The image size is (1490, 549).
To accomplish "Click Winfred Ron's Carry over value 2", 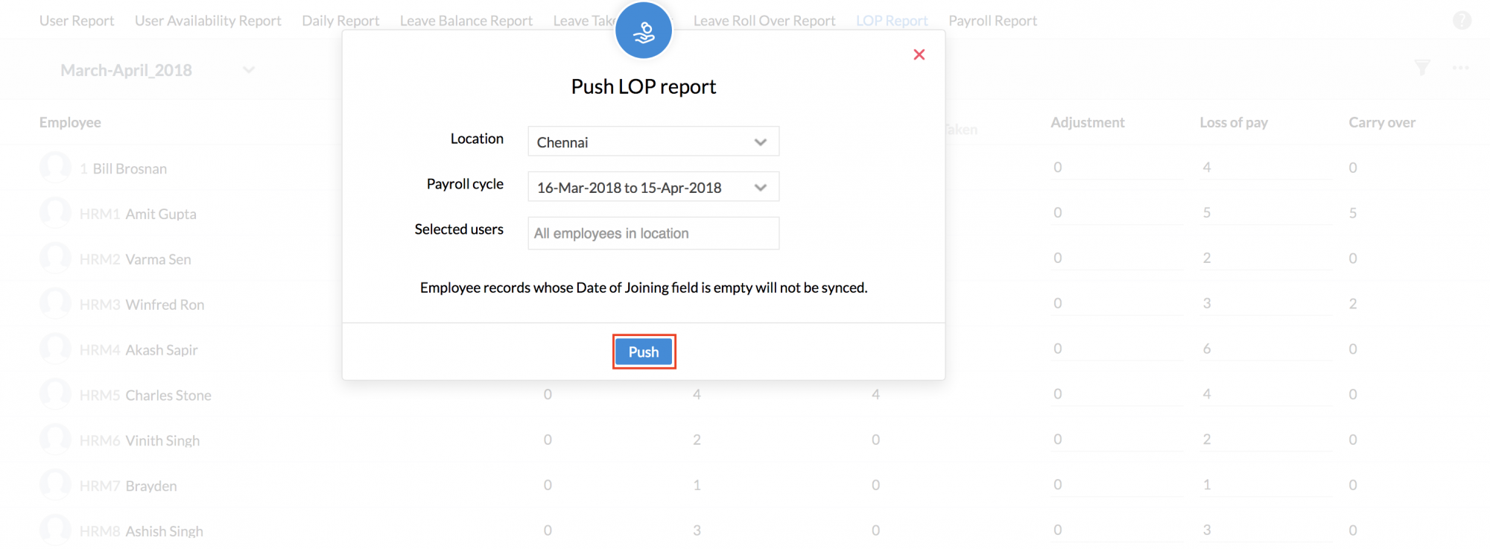I will tap(1353, 304).
